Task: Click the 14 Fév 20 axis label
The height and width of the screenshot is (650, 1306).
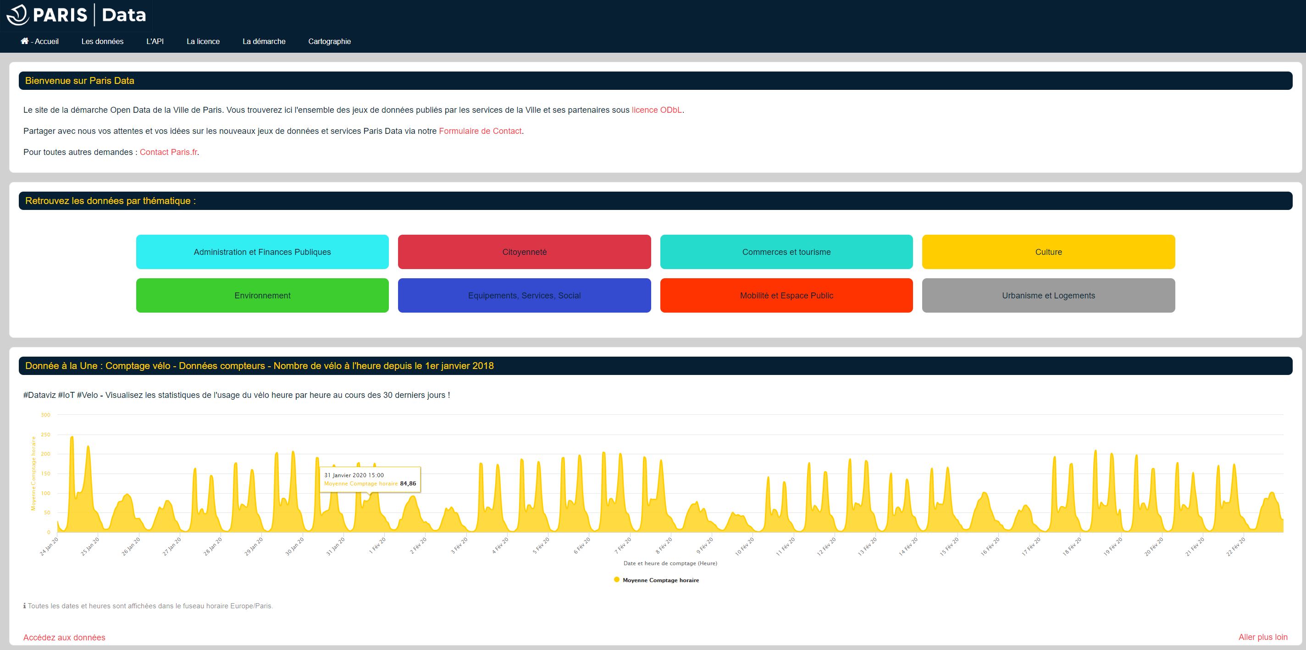Action: (x=908, y=547)
